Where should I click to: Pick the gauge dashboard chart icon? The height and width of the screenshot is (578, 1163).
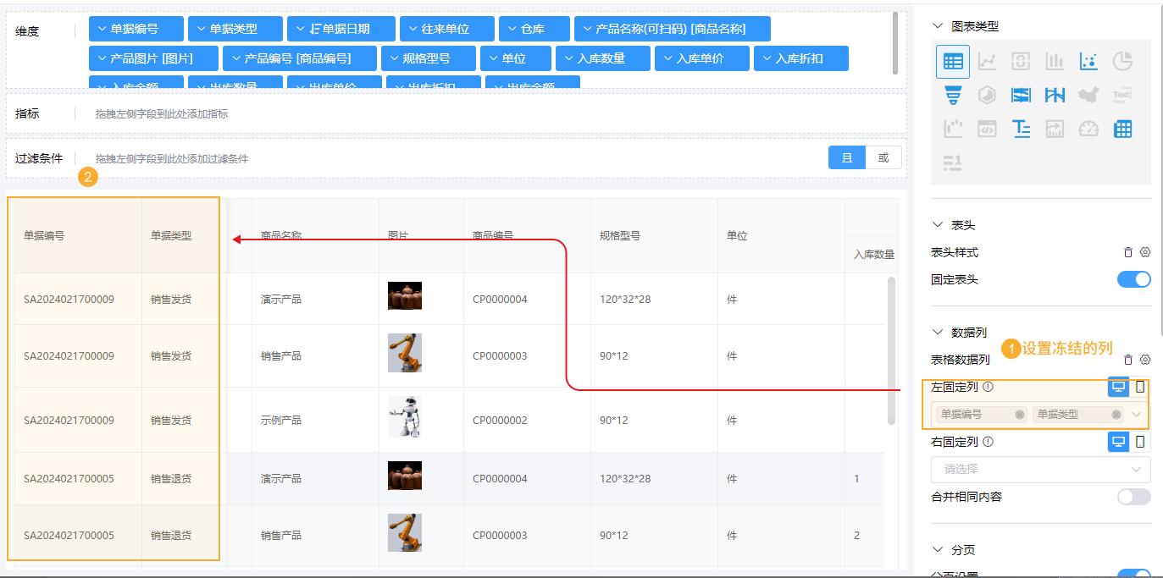coord(1088,129)
